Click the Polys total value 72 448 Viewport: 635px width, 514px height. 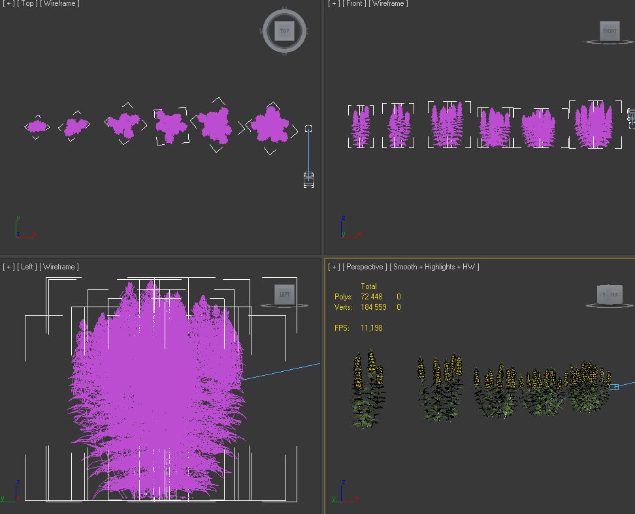click(371, 297)
